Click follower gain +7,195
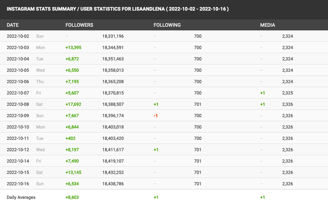The image size is (328, 208). [72, 82]
